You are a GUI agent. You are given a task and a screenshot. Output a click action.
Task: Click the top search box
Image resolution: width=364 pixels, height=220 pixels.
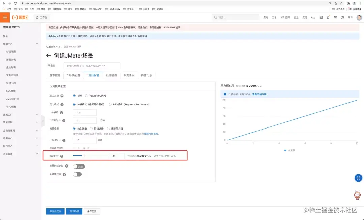[235, 17]
